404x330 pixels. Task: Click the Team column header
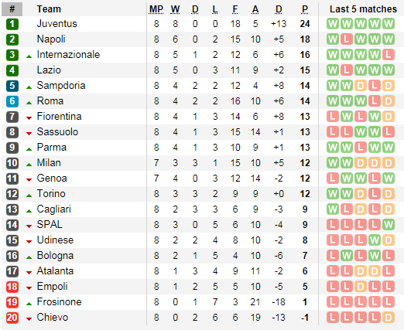(x=49, y=9)
